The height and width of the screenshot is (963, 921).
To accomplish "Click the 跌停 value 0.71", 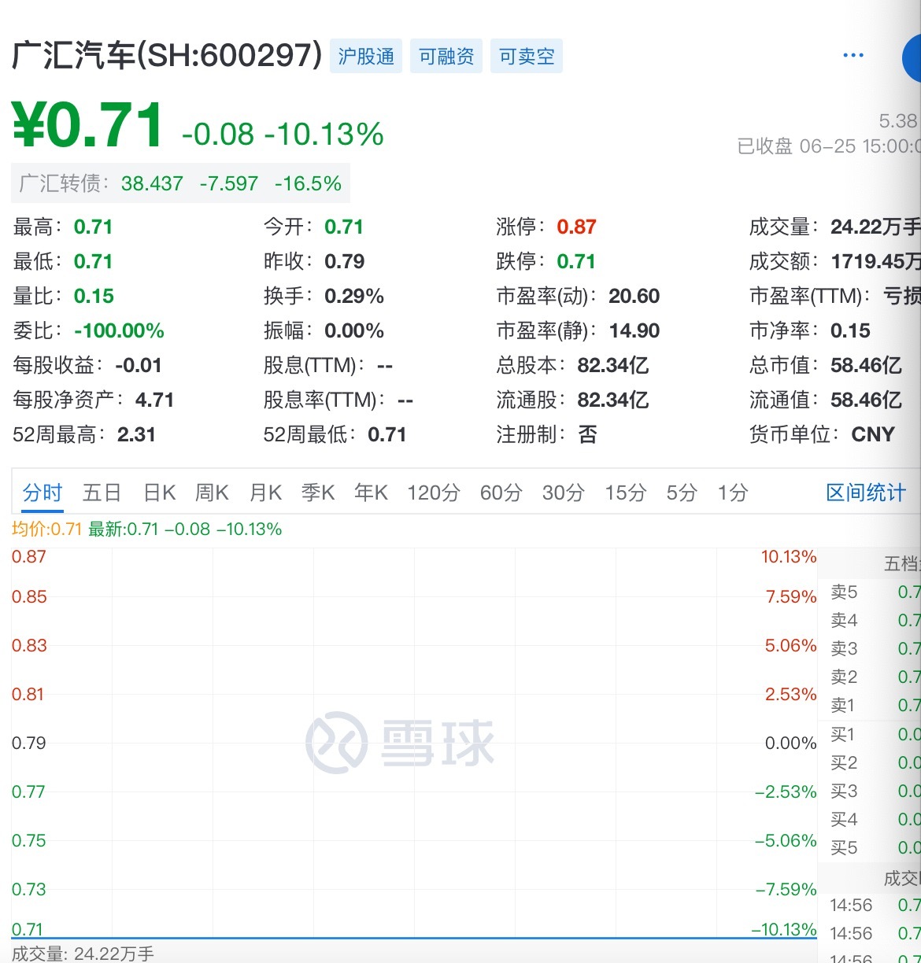I will tap(576, 262).
